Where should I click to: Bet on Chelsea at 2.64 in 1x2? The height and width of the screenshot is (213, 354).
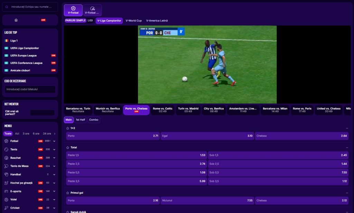click(301, 136)
